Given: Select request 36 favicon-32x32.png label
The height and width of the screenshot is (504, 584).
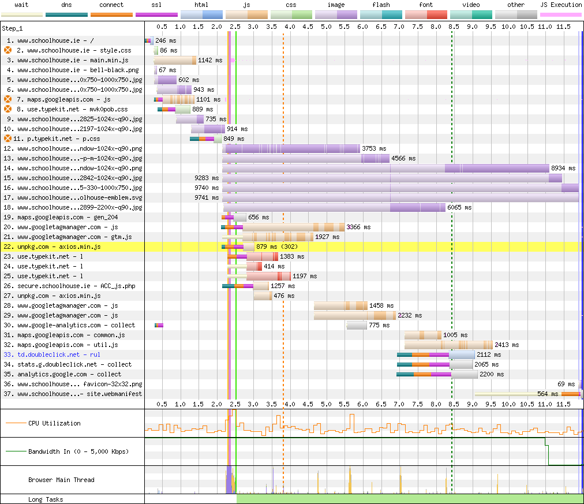Looking at the screenshot, I should 73,384.
